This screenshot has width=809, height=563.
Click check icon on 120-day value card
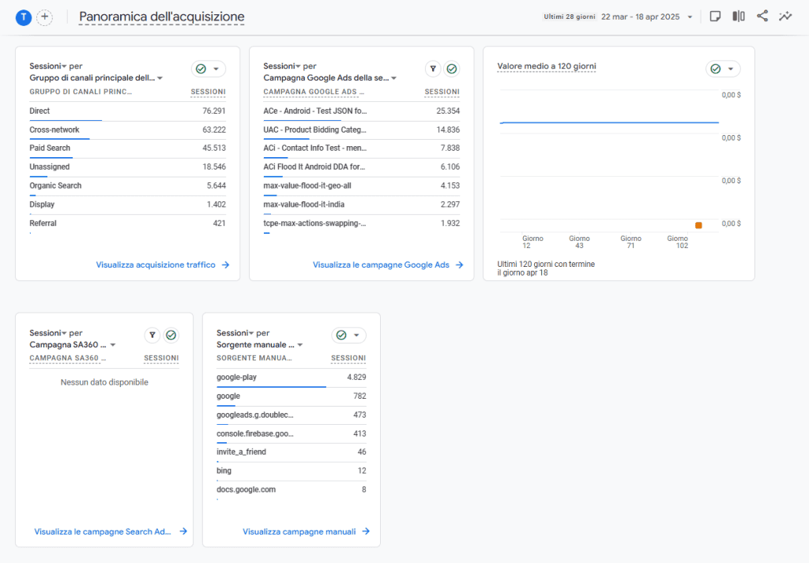(x=716, y=69)
